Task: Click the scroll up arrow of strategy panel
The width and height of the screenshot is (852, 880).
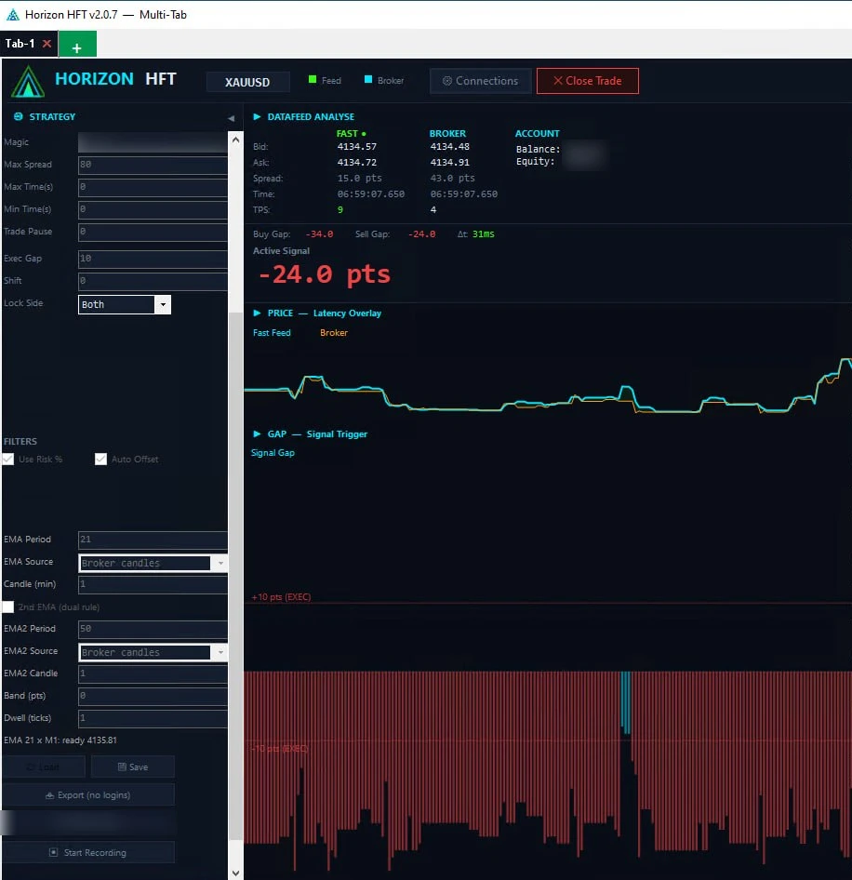Action: (235, 140)
